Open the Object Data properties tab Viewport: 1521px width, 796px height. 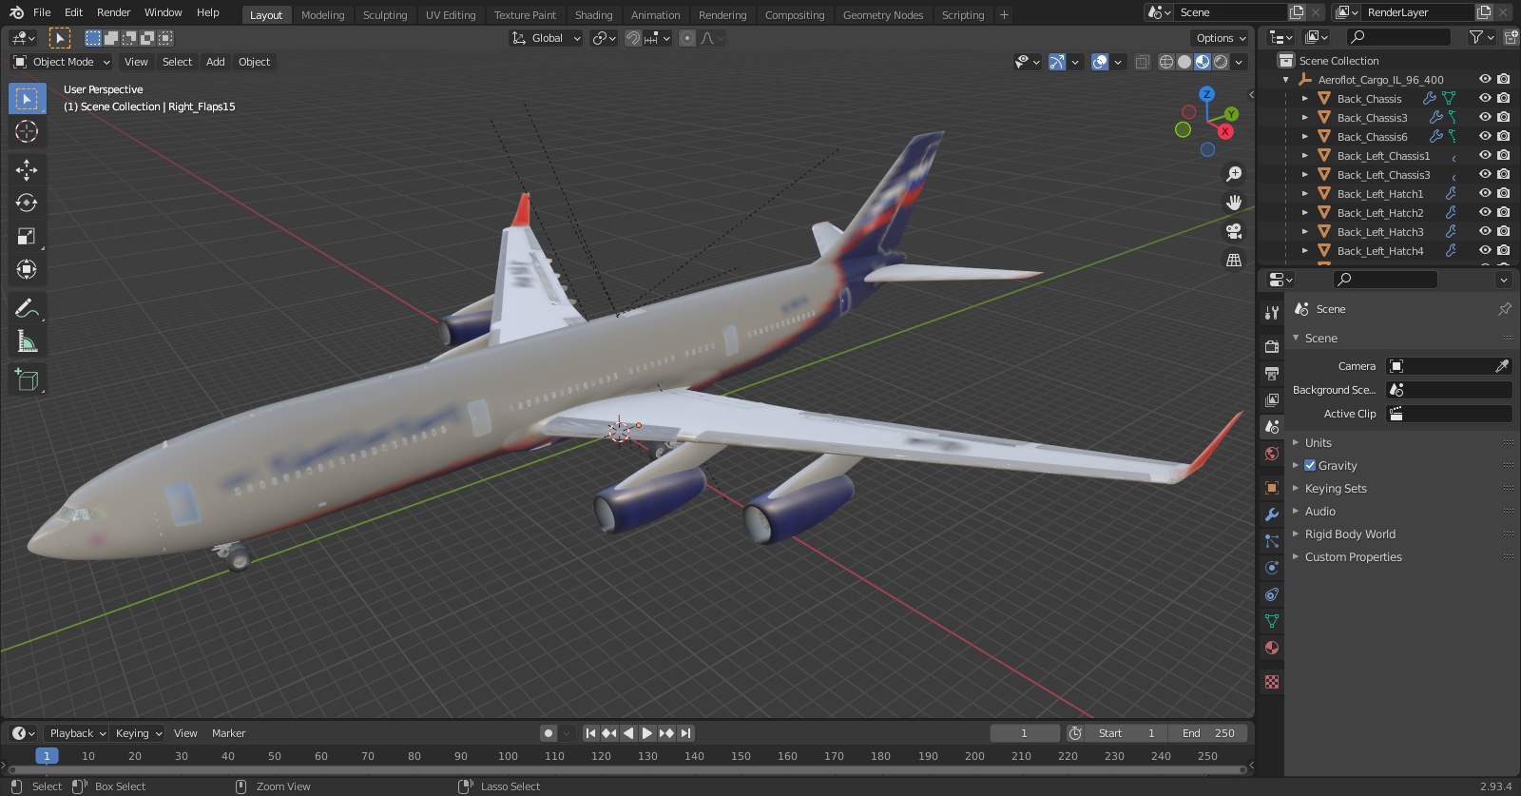(1272, 621)
